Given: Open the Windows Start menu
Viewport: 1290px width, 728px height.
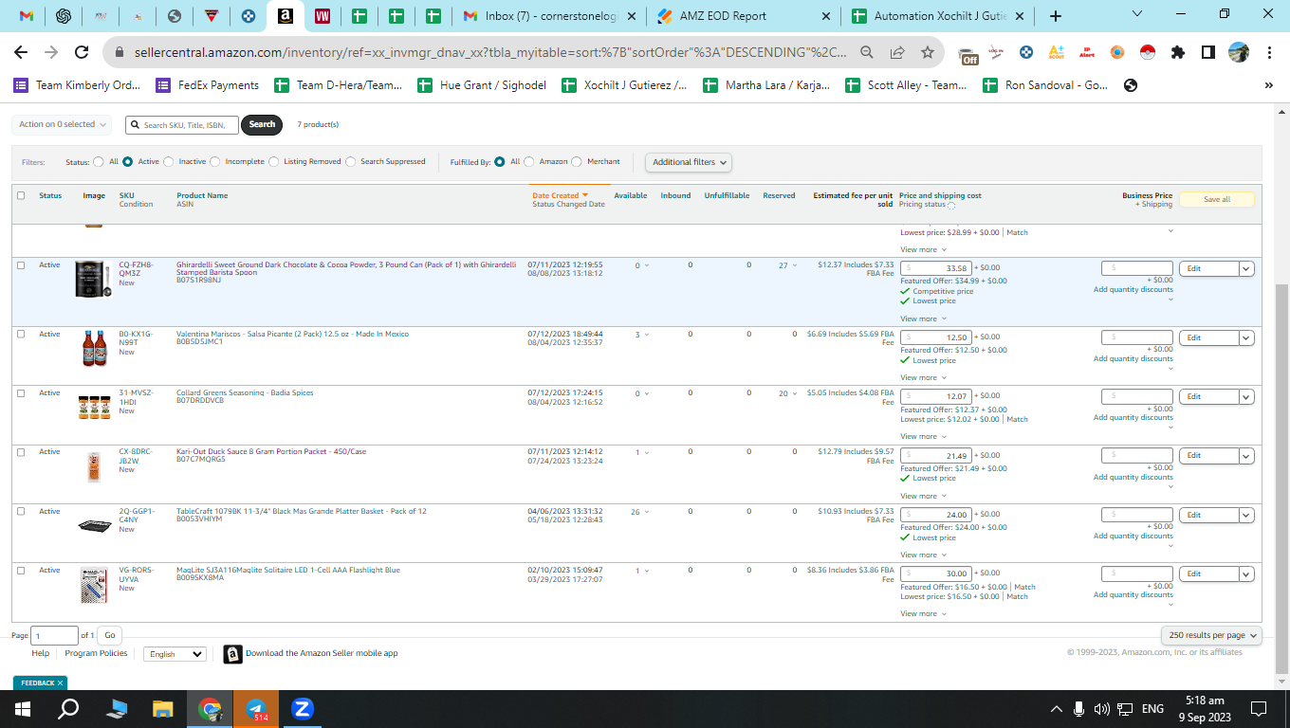Looking at the screenshot, I should pos(23,708).
